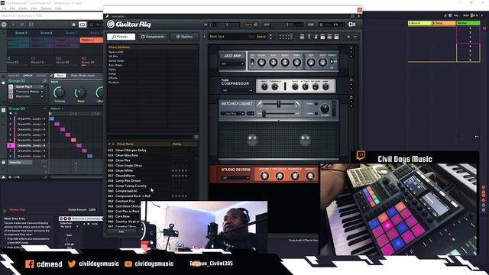489x275 pixels.
Task: Open the Presets tab in Guitar Rig
Action: point(121,37)
